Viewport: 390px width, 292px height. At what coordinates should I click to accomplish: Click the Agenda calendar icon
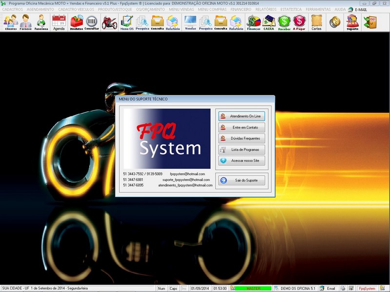58,22
